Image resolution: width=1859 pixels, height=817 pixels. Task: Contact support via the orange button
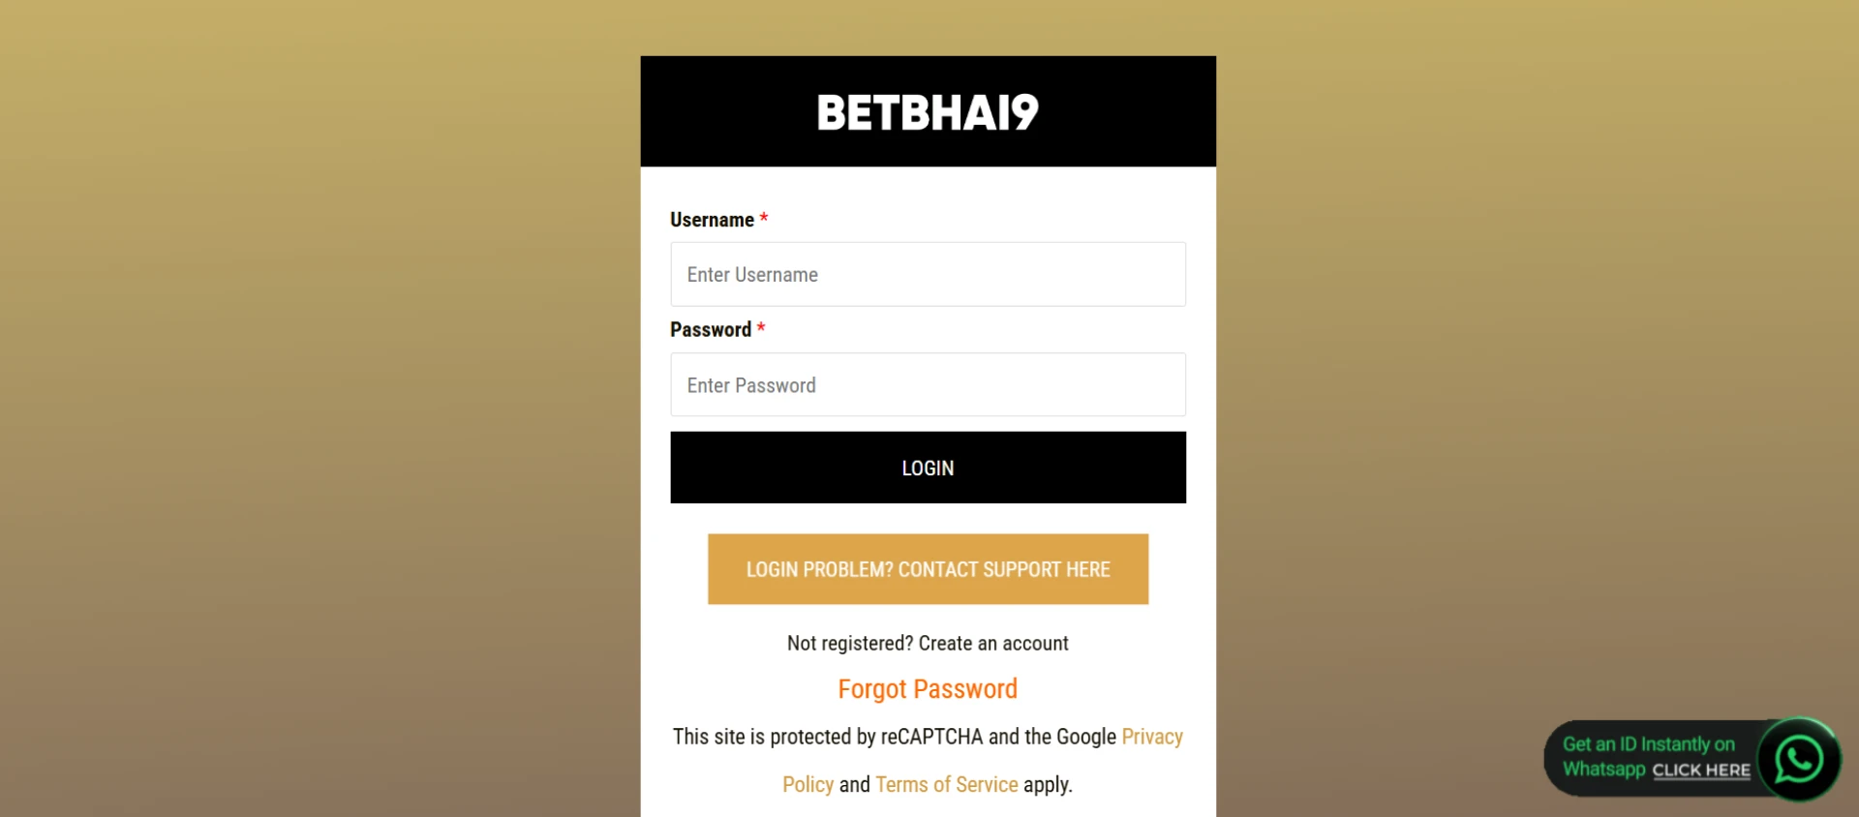coord(928,569)
